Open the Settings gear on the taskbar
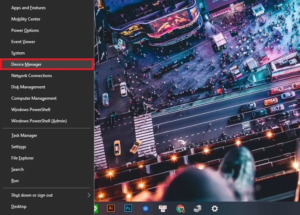 [x=214, y=209]
